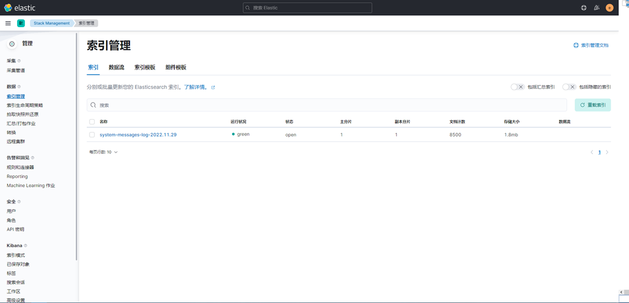Screen dimensions: 629x303
Task: Click the info icon next to 告警和洞见
Action: (x=32, y=158)
